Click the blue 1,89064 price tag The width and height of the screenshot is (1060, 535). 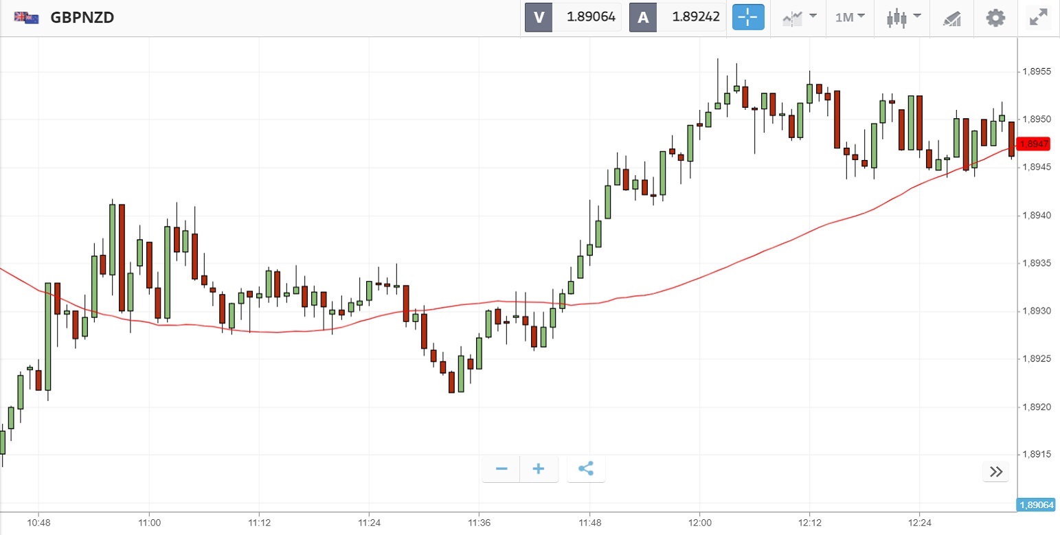[1037, 505]
